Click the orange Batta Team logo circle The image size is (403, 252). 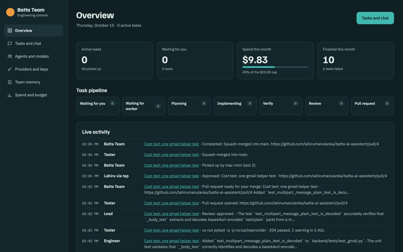coord(10,12)
